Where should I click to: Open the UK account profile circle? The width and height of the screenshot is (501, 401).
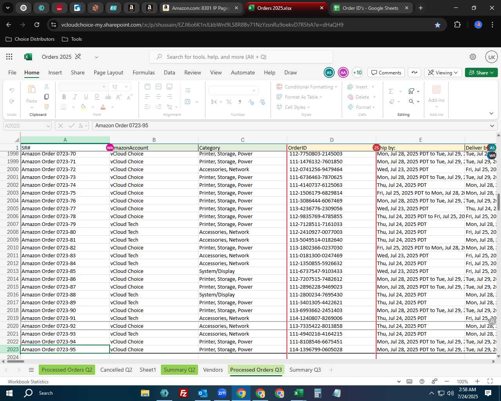coord(492,57)
